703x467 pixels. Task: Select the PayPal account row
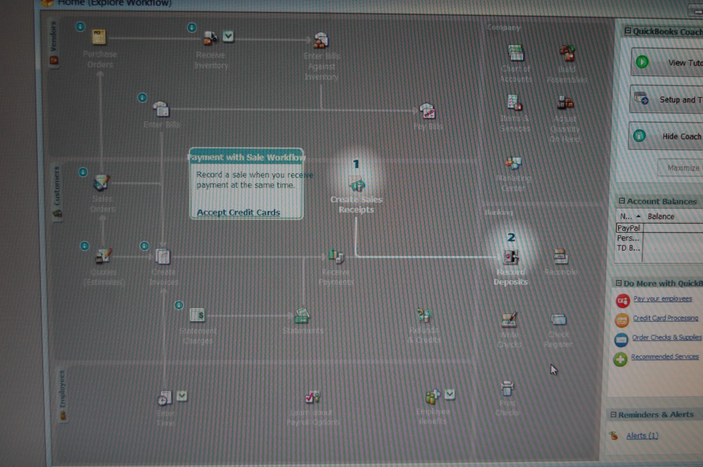659,228
